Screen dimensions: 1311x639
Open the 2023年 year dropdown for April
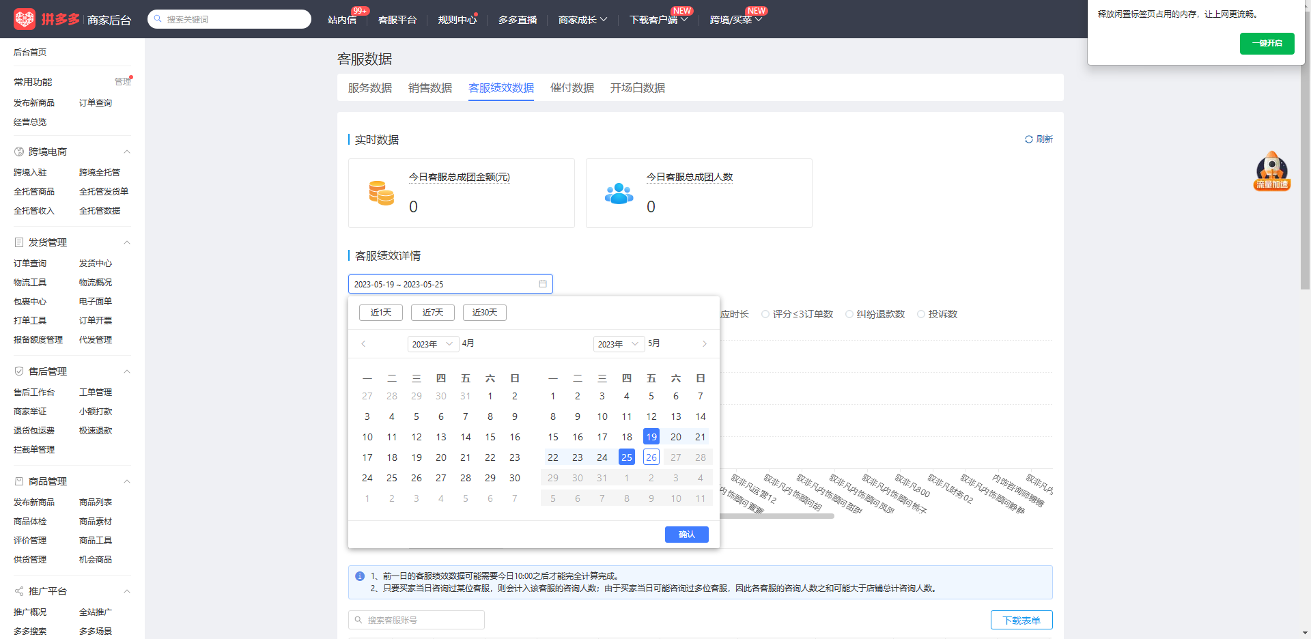click(433, 344)
